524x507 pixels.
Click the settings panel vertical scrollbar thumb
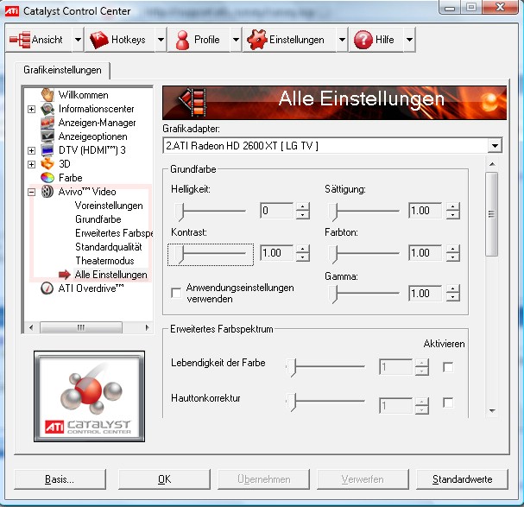click(491, 214)
